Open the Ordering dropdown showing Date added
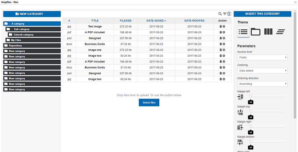 262,71
